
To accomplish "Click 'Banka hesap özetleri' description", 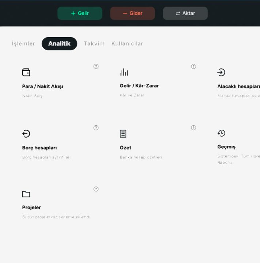I will 141,157.
